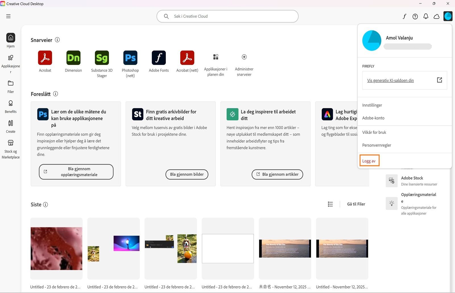455x293 pixels.
Task: Open fonts icon in top bar
Action: [404, 16]
